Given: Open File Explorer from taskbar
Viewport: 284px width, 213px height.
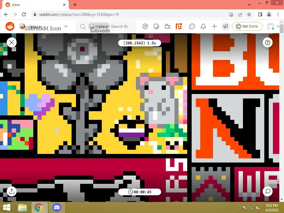Looking at the screenshot, I should [22, 207].
